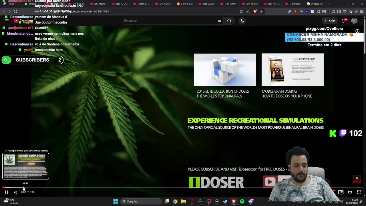The height and width of the screenshot is (206, 366).
Task: Mute the video with the speaker icon
Action: coord(15,192)
